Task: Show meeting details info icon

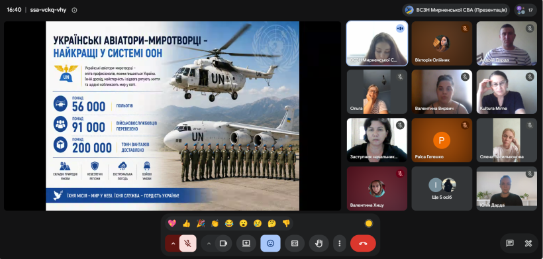Action: (74, 10)
